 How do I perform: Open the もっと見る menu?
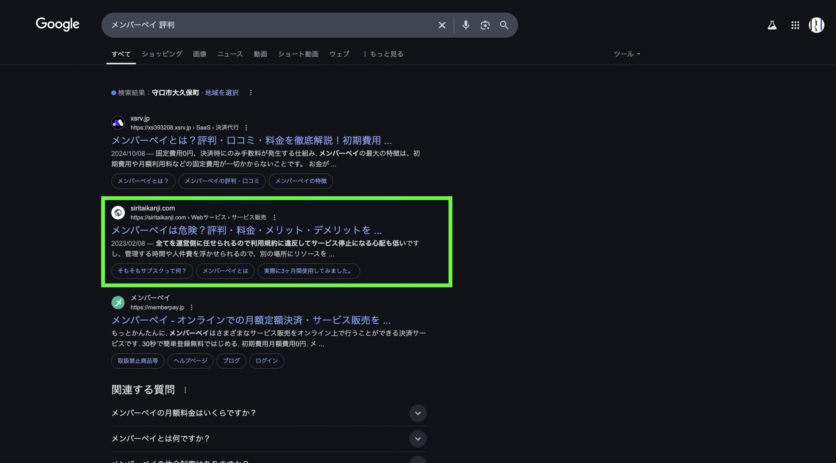click(383, 54)
